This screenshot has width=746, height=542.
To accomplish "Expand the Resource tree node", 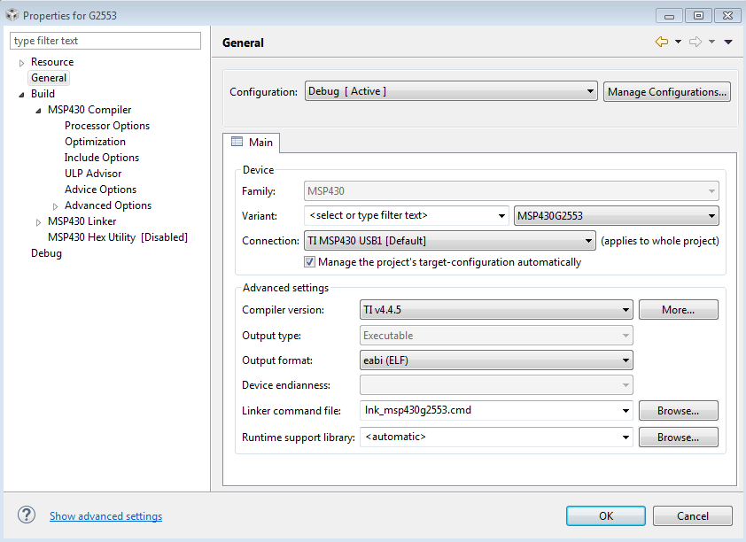I will click(22, 63).
